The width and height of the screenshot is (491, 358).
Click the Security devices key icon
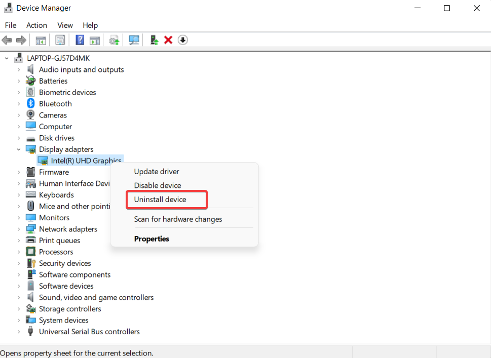pyautogui.click(x=31, y=263)
